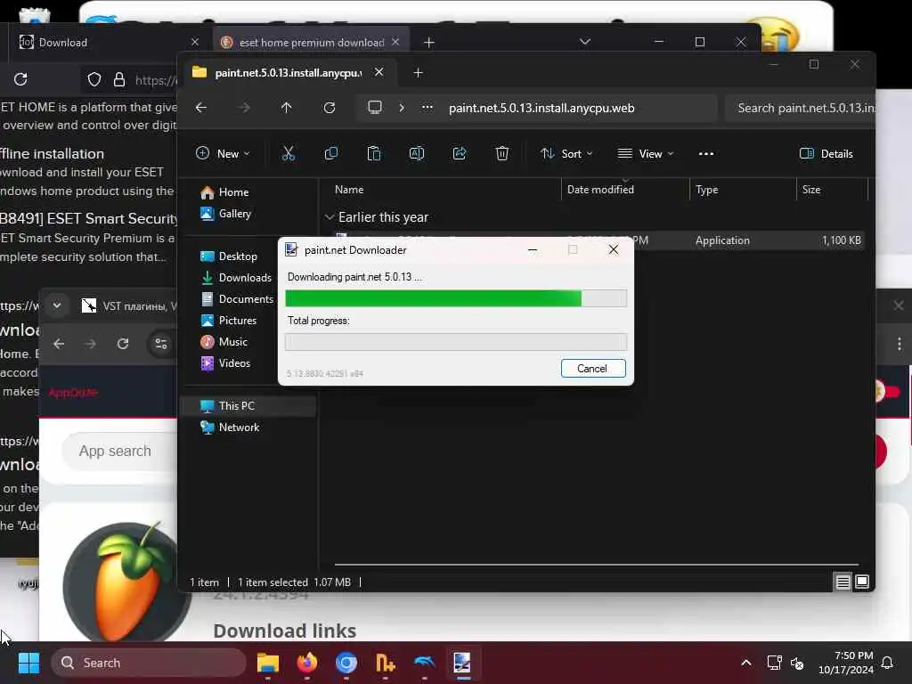Go back in File Explorer
Image resolution: width=912 pixels, height=684 pixels.
pos(201,108)
